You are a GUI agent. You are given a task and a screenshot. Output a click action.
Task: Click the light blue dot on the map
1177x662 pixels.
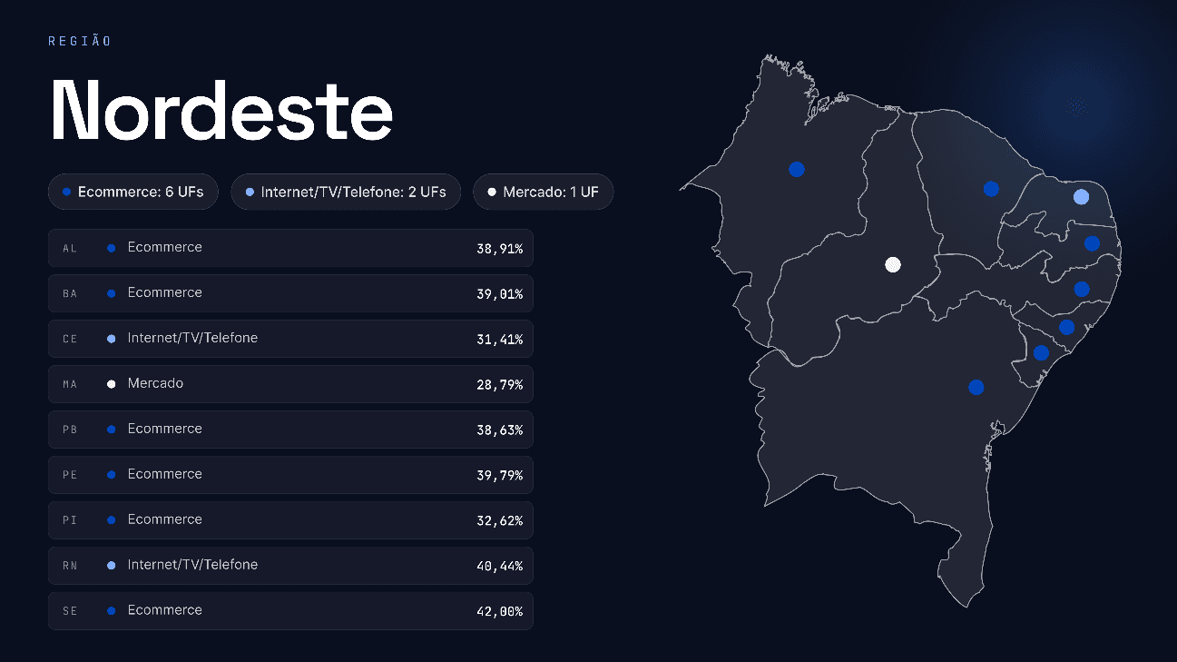click(1081, 197)
